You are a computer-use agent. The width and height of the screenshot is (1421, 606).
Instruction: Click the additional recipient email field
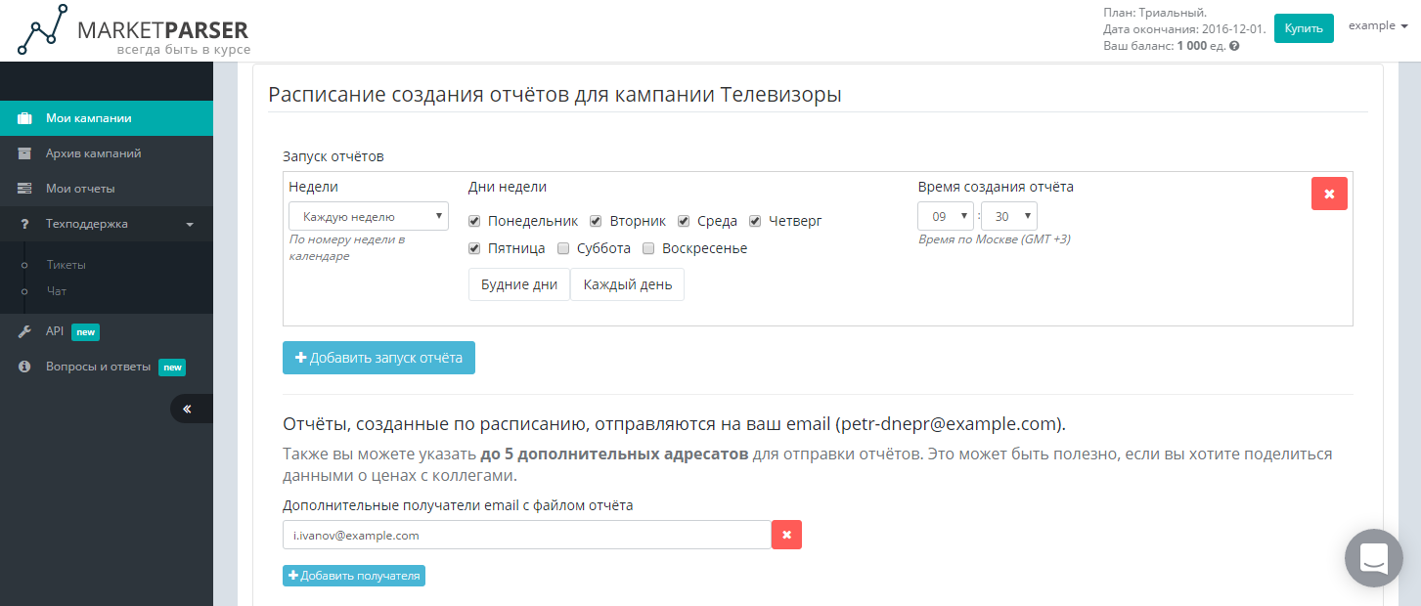point(526,535)
